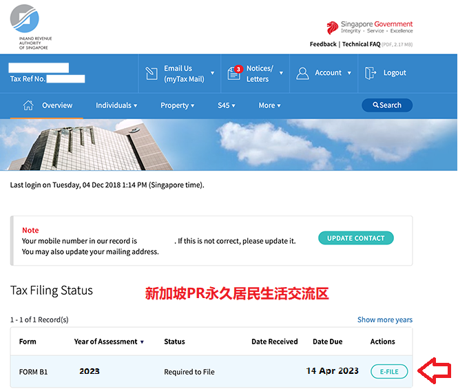
Task: Click Logout
Action: (x=395, y=73)
